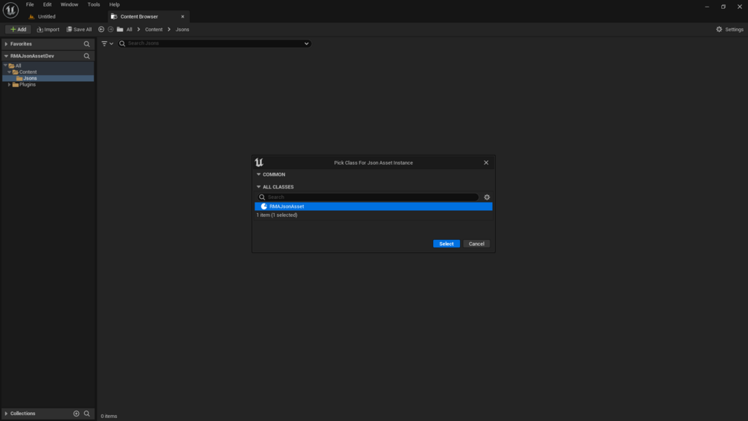Open the search history dropdown arrow
748x421 pixels.
click(306, 43)
